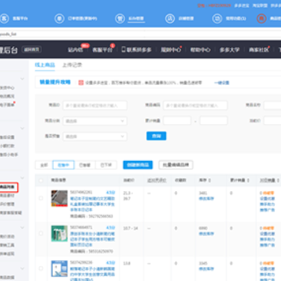Viewport: 281px width, 281px height.
Task: Open thumbnail of product priced 21.3 - 39.7
Action: tap(59, 198)
